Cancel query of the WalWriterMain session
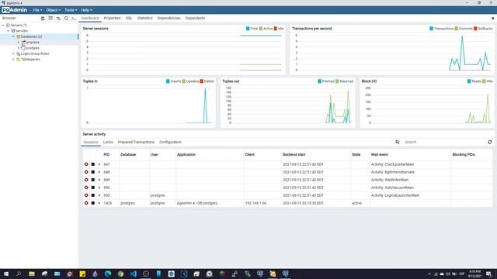Viewport: 497px width, 279px height. (x=93, y=180)
